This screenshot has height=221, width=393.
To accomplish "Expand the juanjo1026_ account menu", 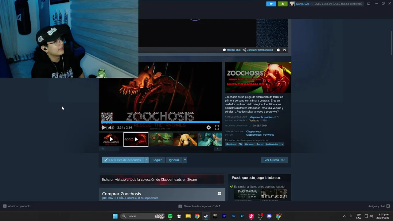I will tap(313, 4).
